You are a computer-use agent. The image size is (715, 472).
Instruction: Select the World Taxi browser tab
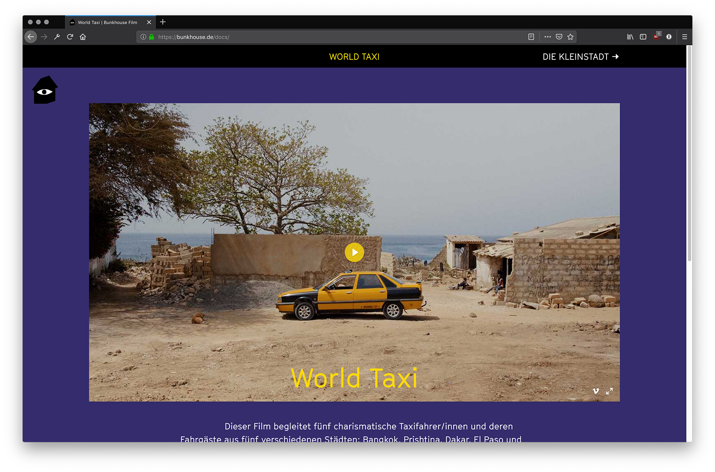pyautogui.click(x=107, y=23)
